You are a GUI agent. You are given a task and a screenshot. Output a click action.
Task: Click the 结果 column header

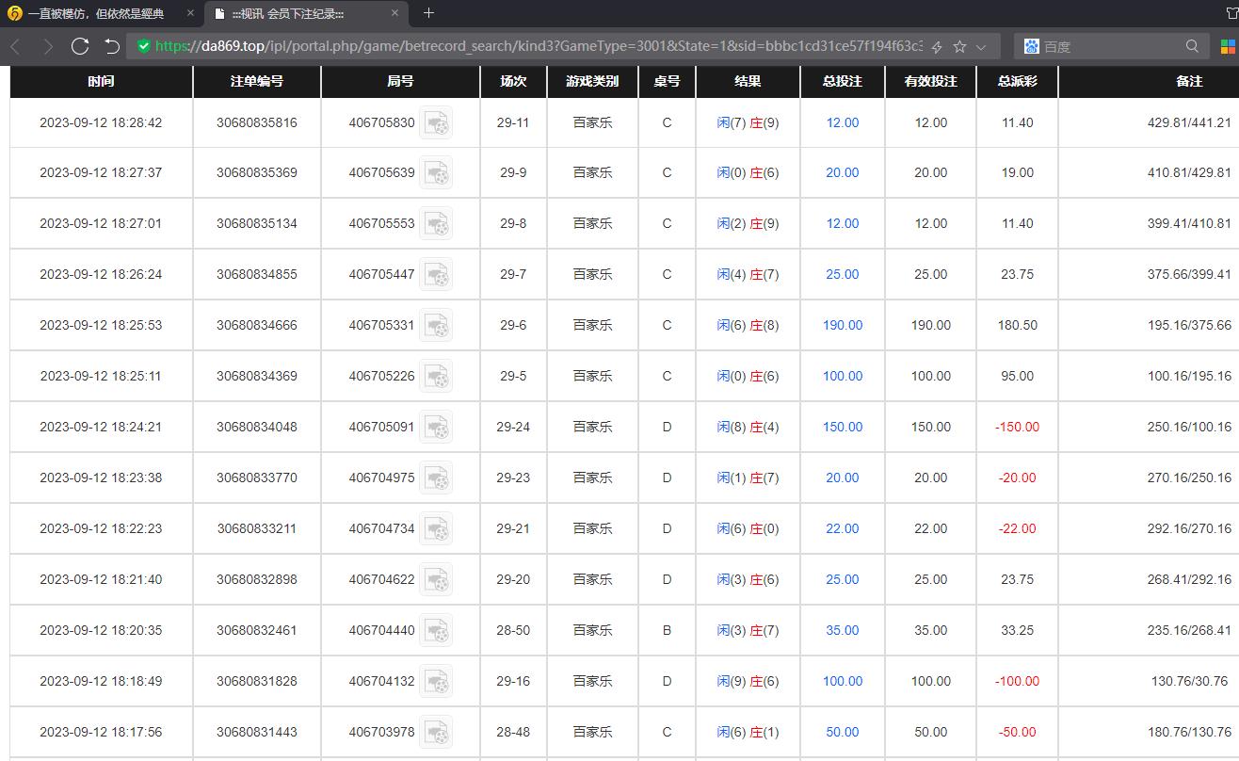[748, 81]
